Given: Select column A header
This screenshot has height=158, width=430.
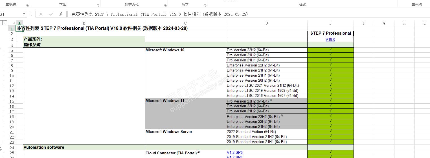Looking at the screenshot, I should pos(19,23).
